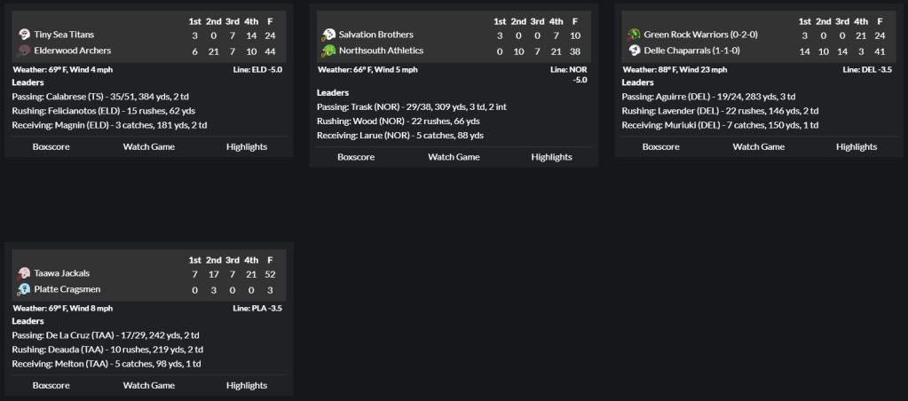Open the Northsouth Athletics team name link

click(381, 51)
